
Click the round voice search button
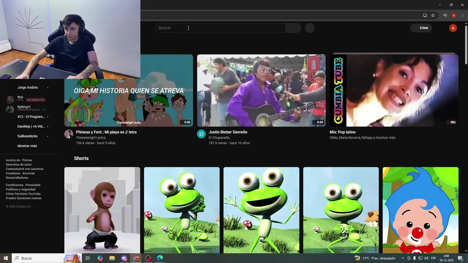310,28
